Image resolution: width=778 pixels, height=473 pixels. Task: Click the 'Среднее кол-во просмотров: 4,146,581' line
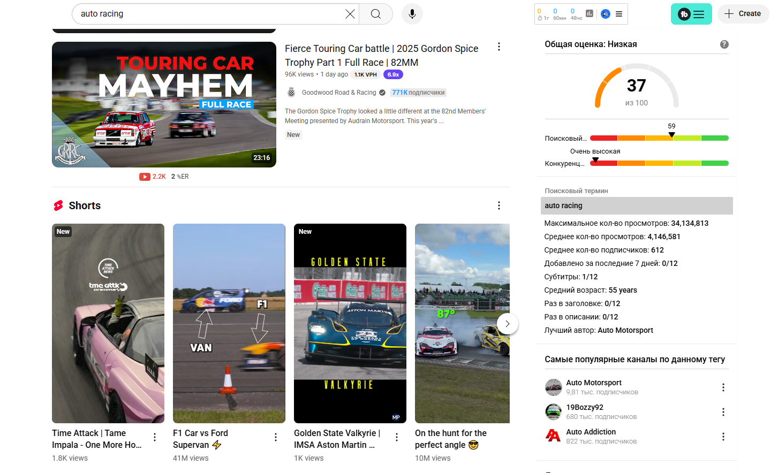coord(612,236)
